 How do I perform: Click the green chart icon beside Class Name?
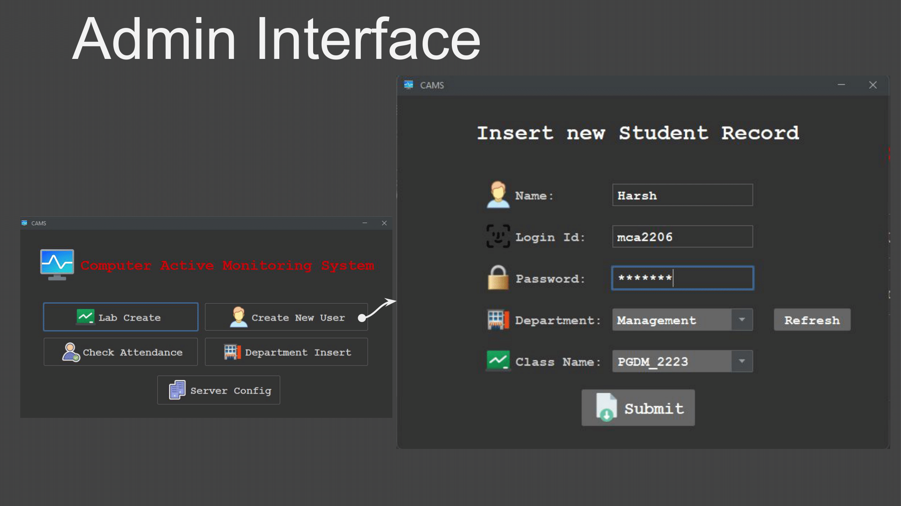(498, 361)
